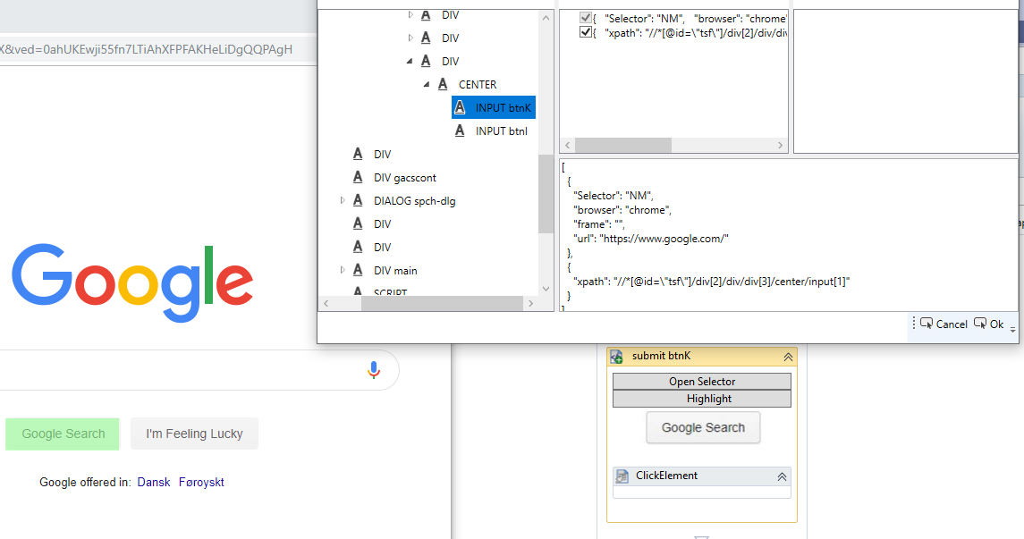Viewport: 1024px width, 539px height.
Task: Click the submit btnK activity icon
Action: tap(616, 357)
